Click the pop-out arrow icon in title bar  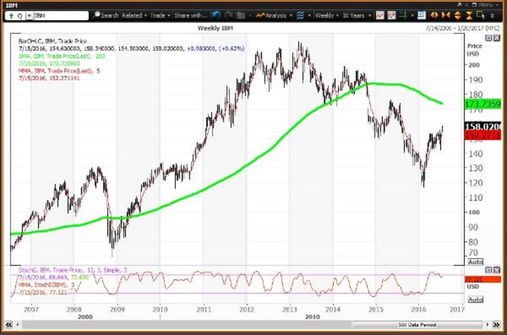click(x=459, y=4)
